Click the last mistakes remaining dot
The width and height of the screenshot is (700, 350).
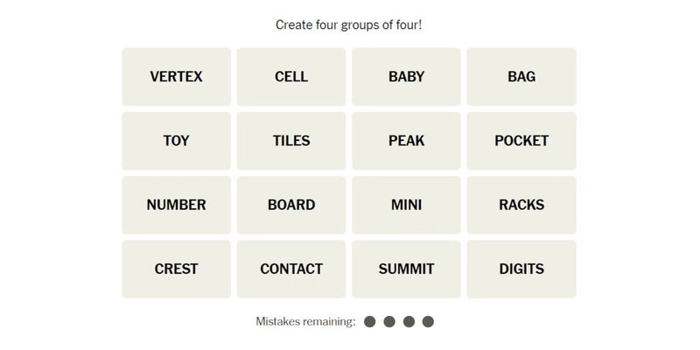click(428, 322)
